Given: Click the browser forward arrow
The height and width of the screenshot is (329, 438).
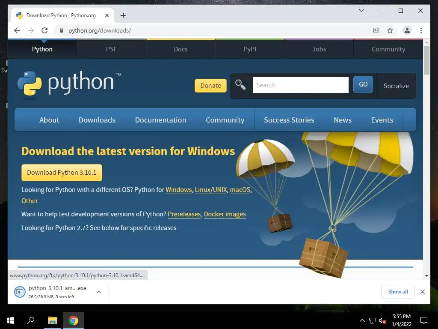Looking at the screenshot, I should tap(31, 30).
